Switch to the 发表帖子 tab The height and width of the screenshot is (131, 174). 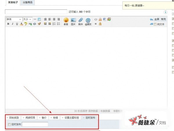click(13, 2)
